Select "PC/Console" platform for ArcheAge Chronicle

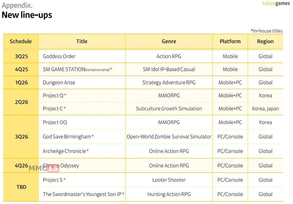point(230,151)
